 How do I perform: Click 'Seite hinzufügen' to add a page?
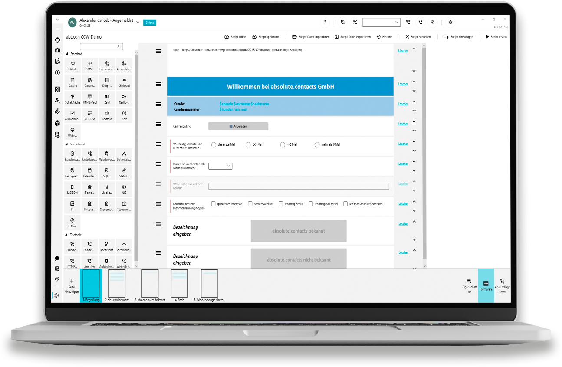point(72,286)
